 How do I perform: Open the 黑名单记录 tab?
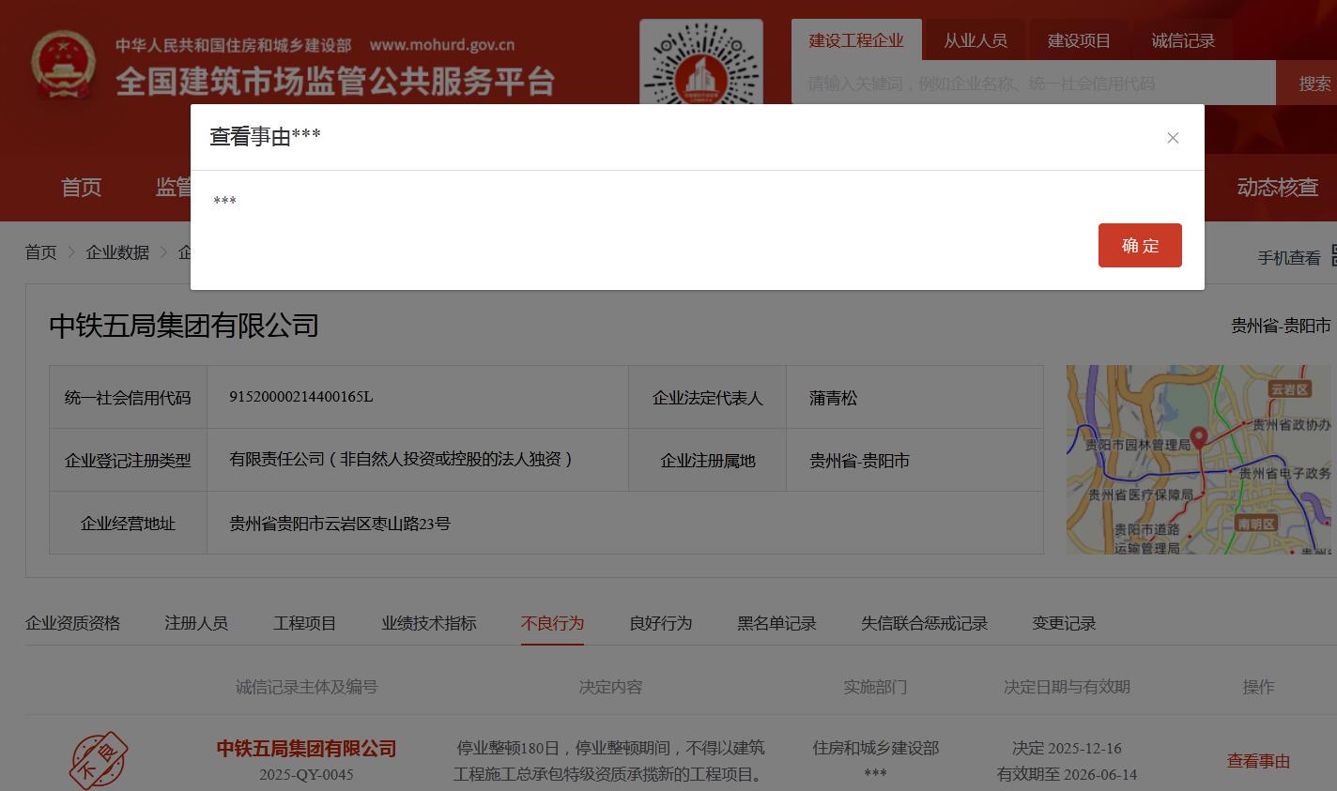[776, 623]
